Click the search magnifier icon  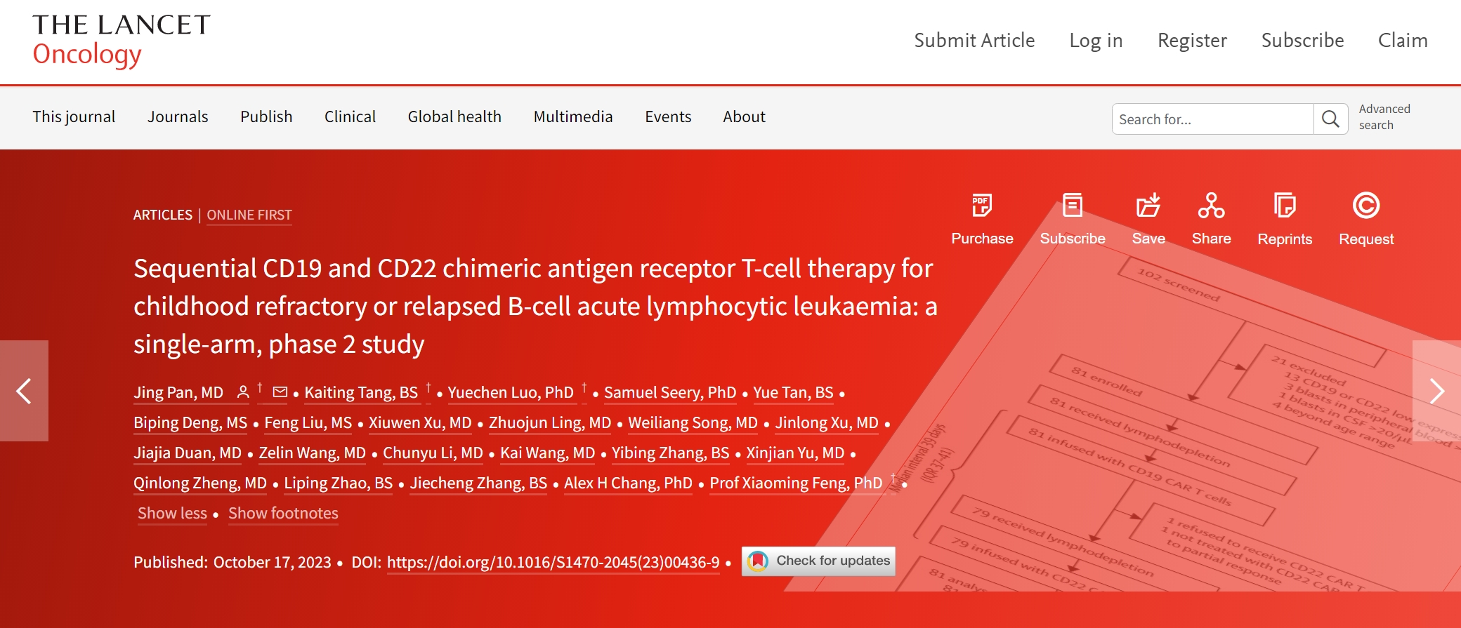click(1330, 119)
